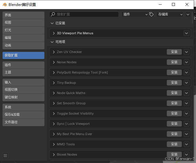Viewport: 196px width, 163px height.
Task: Click the Blender logo icon in title bar
Action: tap(5, 5)
